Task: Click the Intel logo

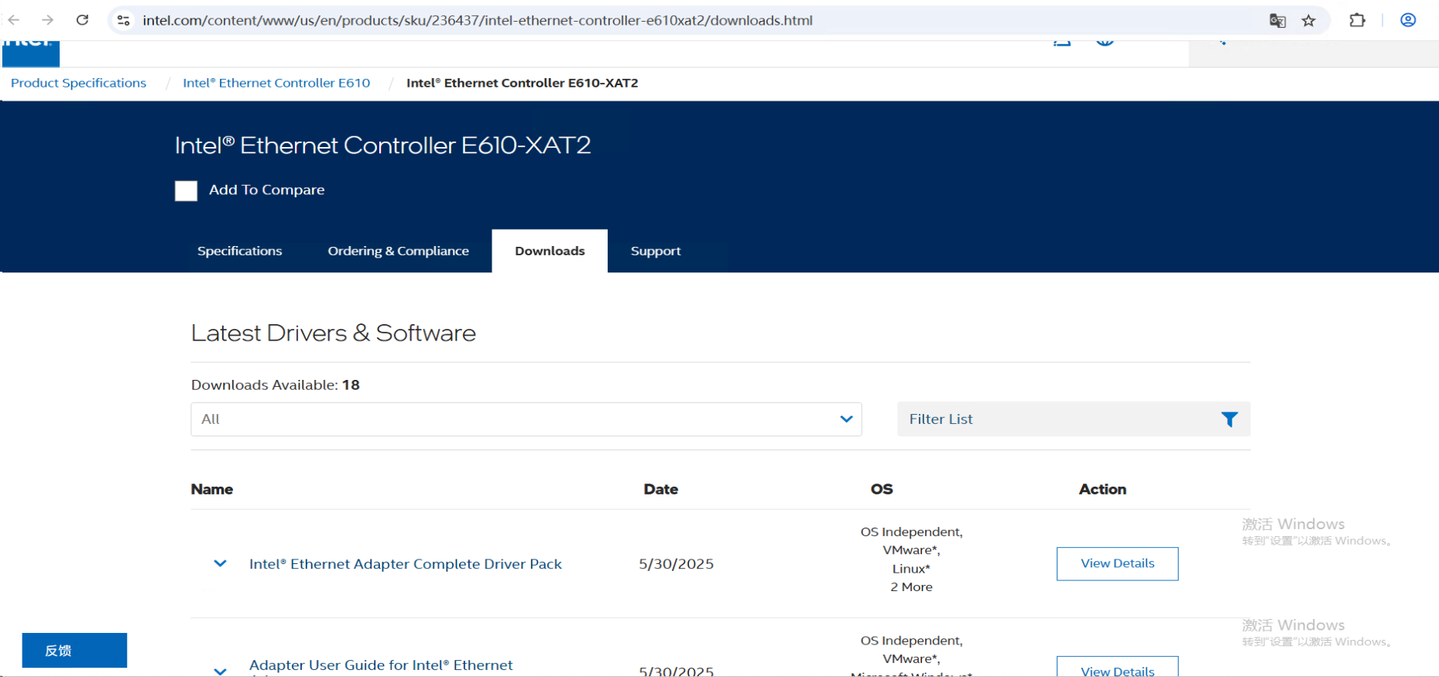Action: (30, 53)
